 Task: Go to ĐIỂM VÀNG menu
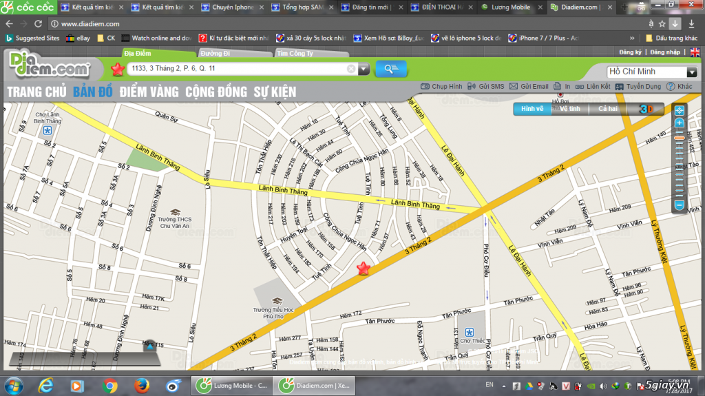(149, 92)
